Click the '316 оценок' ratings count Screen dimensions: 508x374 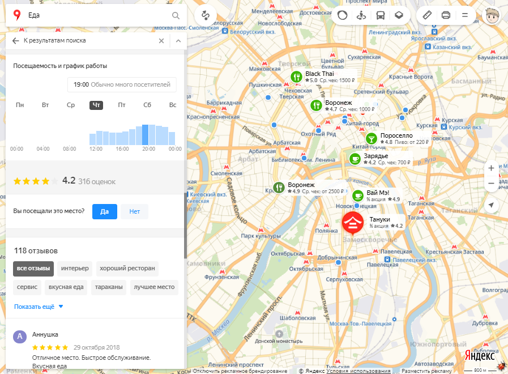pyautogui.click(x=97, y=182)
